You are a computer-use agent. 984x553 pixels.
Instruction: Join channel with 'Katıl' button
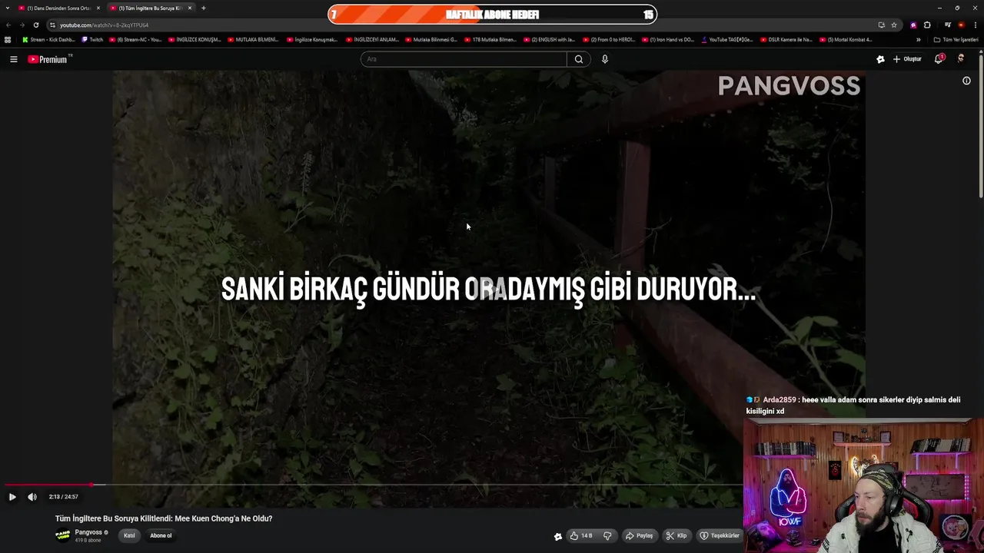tap(129, 535)
